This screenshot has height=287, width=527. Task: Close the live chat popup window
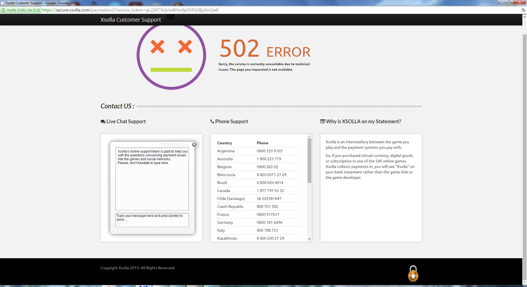pyautogui.click(x=194, y=145)
